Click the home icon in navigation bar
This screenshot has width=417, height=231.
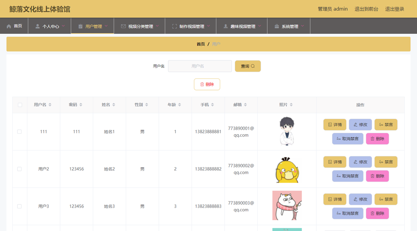coord(9,26)
